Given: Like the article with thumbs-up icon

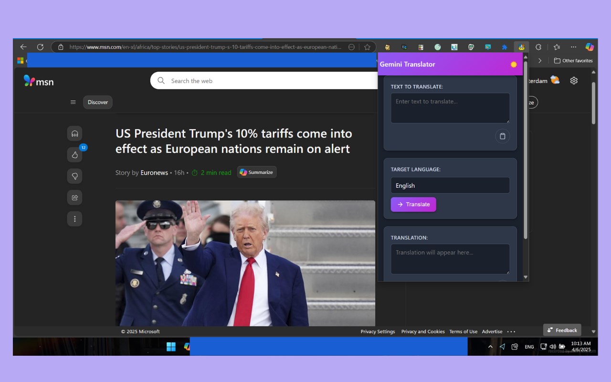Looking at the screenshot, I should coord(74,155).
